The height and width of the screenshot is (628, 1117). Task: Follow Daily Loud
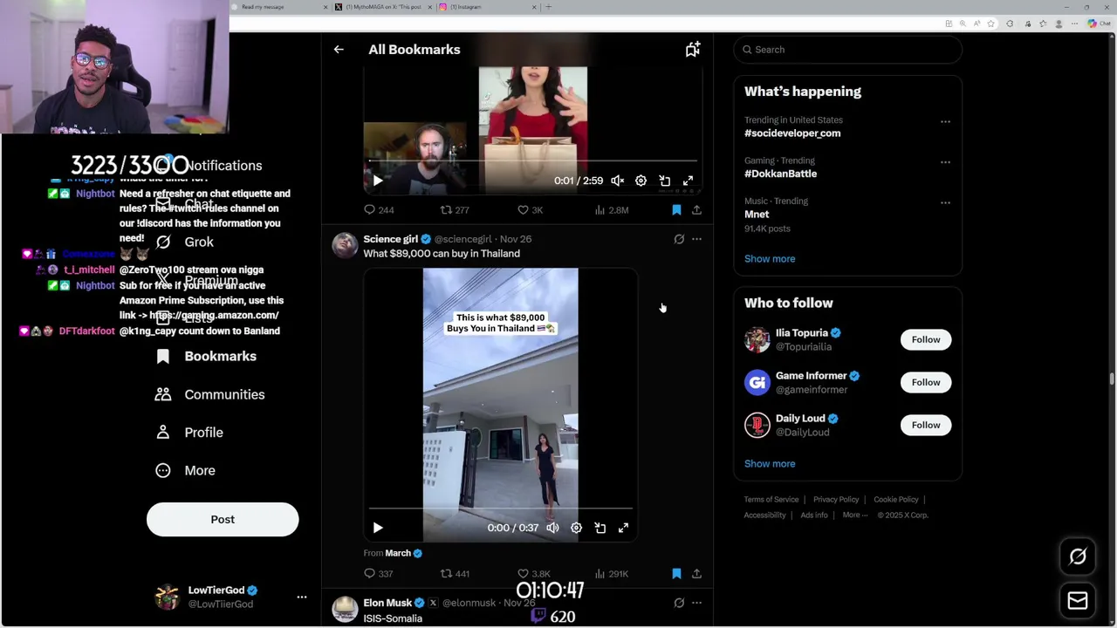click(926, 425)
